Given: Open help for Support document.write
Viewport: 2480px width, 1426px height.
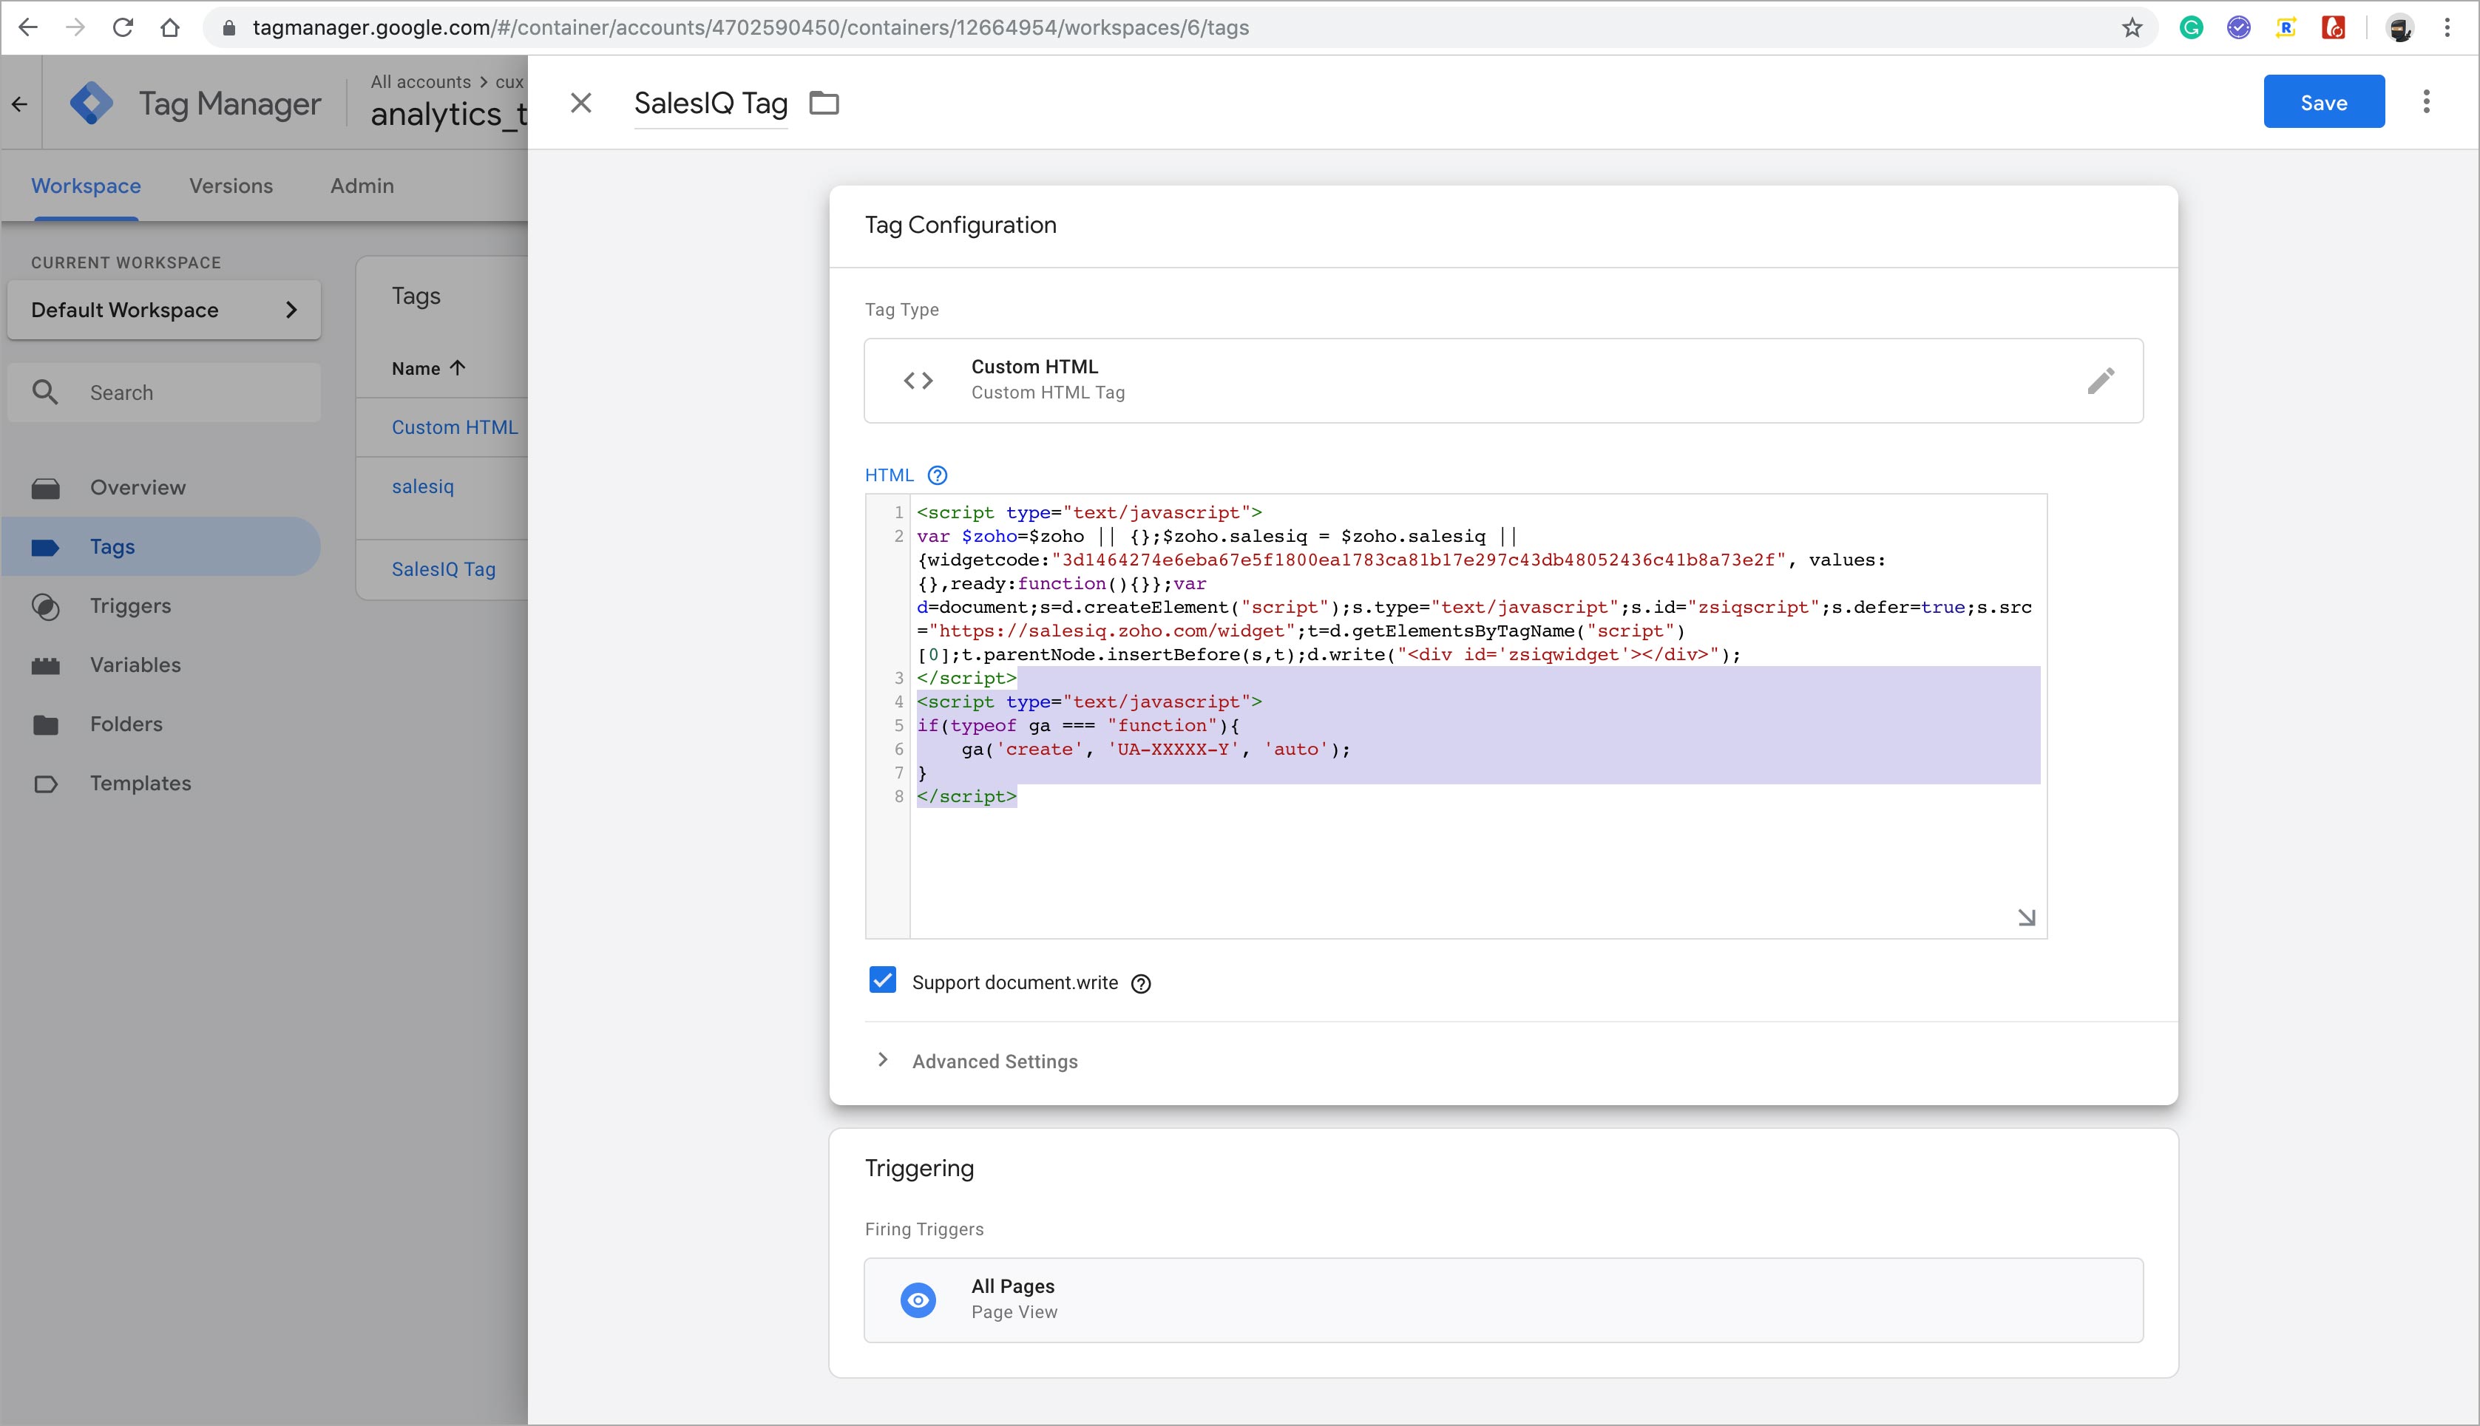Looking at the screenshot, I should pos(1141,983).
